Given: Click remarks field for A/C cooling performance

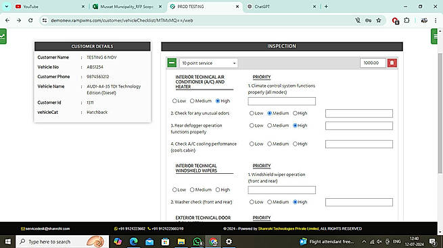Looking at the screenshot, I should [x=359, y=144].
